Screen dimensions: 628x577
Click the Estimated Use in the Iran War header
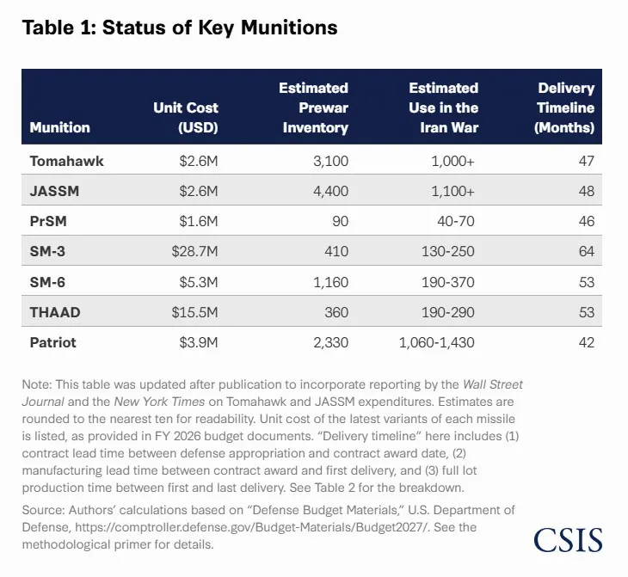click(443, 107)
